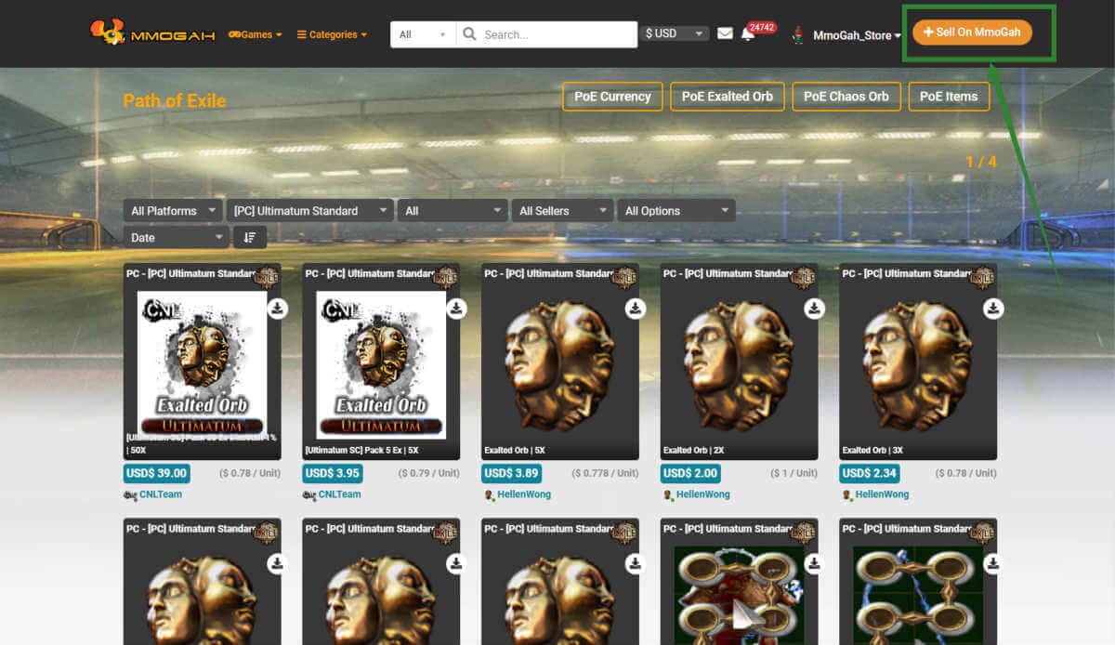This screenshot has width=1115, height=645.
Task: Open HellenWong seller link under USD$ 3.89
Action: pos(524,494)
